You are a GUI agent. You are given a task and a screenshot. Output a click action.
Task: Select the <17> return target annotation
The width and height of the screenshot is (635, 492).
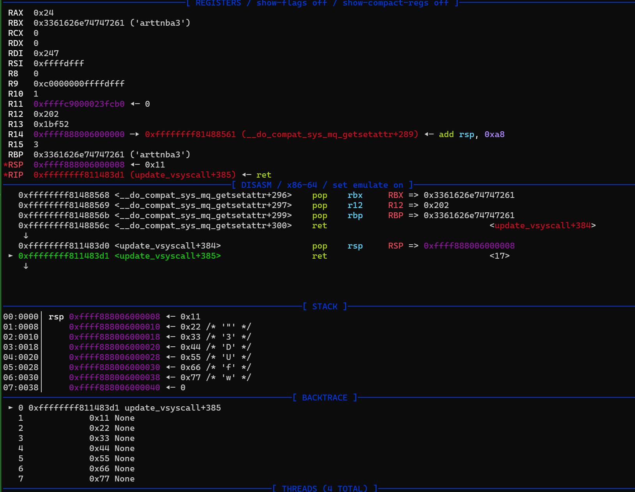(x=500, y=256)
